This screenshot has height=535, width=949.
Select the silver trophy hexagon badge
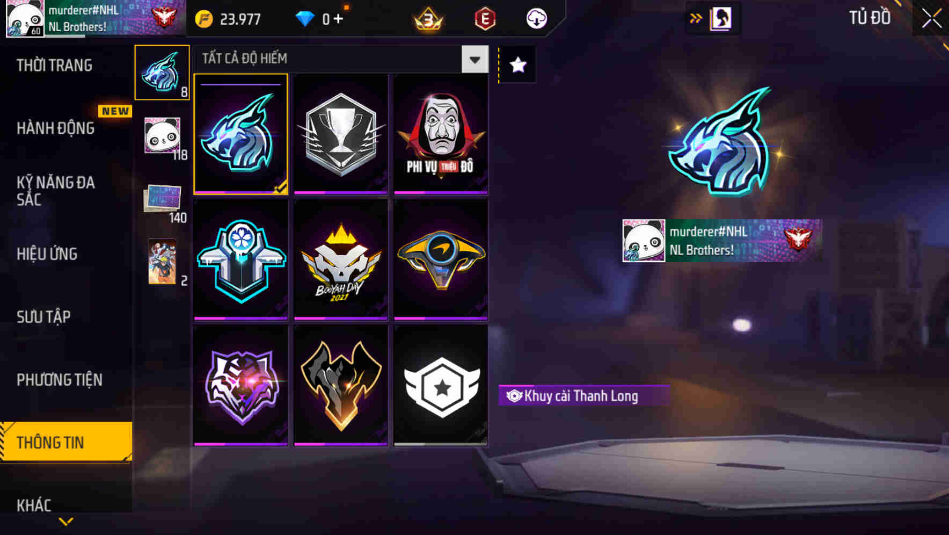[x=341, y=134]
